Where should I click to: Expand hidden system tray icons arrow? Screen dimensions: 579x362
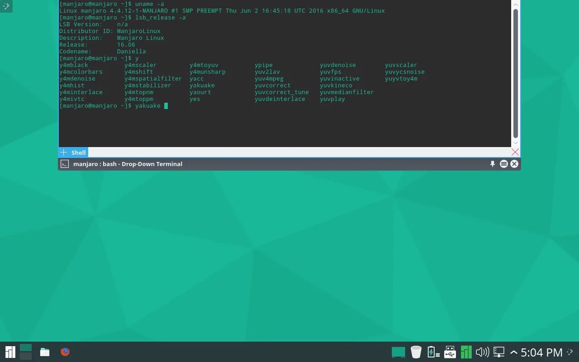pyautogui.click(x=514, y=352)
